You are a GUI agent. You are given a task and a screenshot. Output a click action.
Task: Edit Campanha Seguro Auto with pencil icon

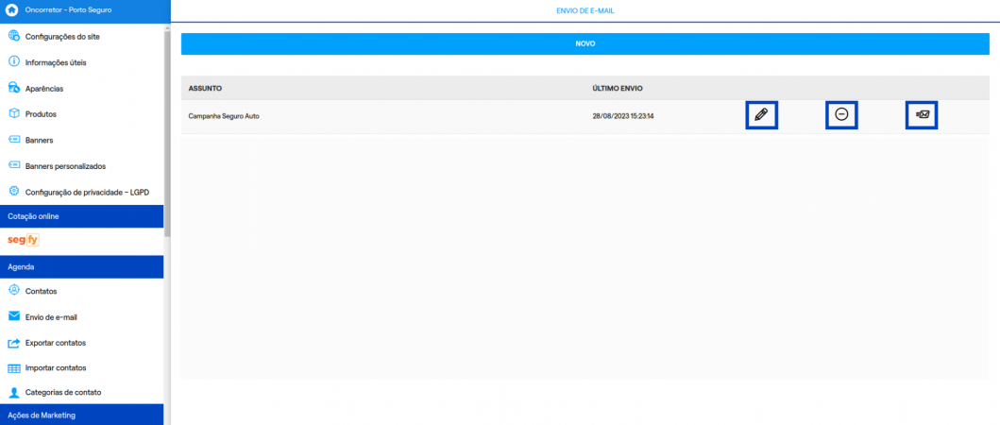pos(761,115)
